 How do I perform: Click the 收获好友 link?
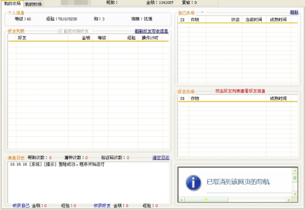[x=102, y=205]
